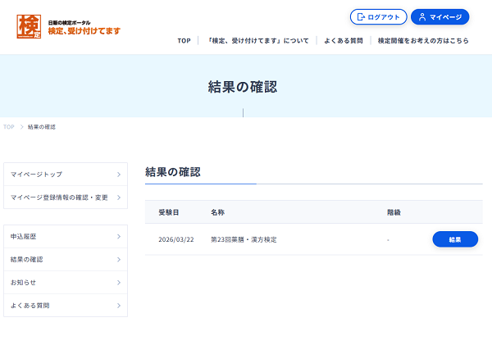
Task: Click the logout door icon
Action: click(360, 17)
